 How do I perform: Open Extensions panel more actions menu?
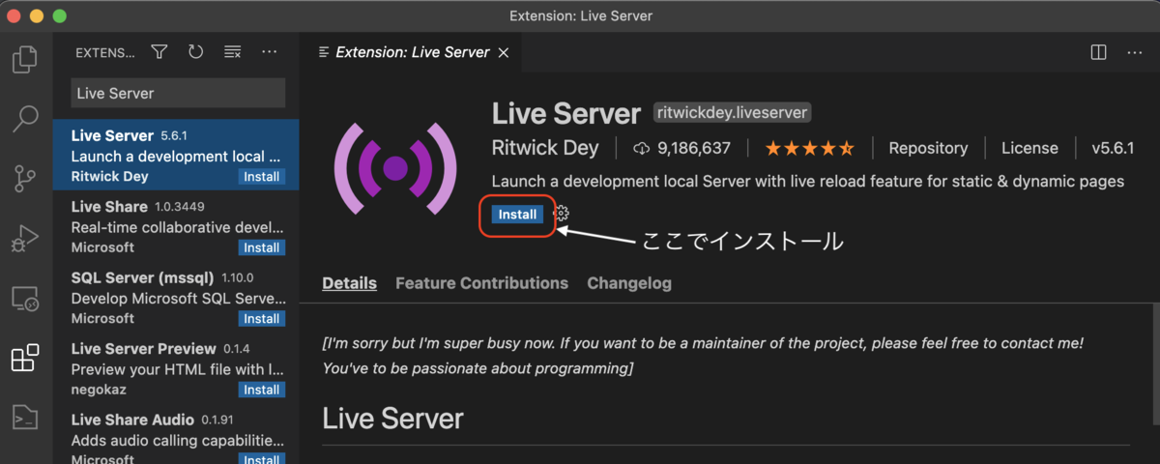[270, 52]
